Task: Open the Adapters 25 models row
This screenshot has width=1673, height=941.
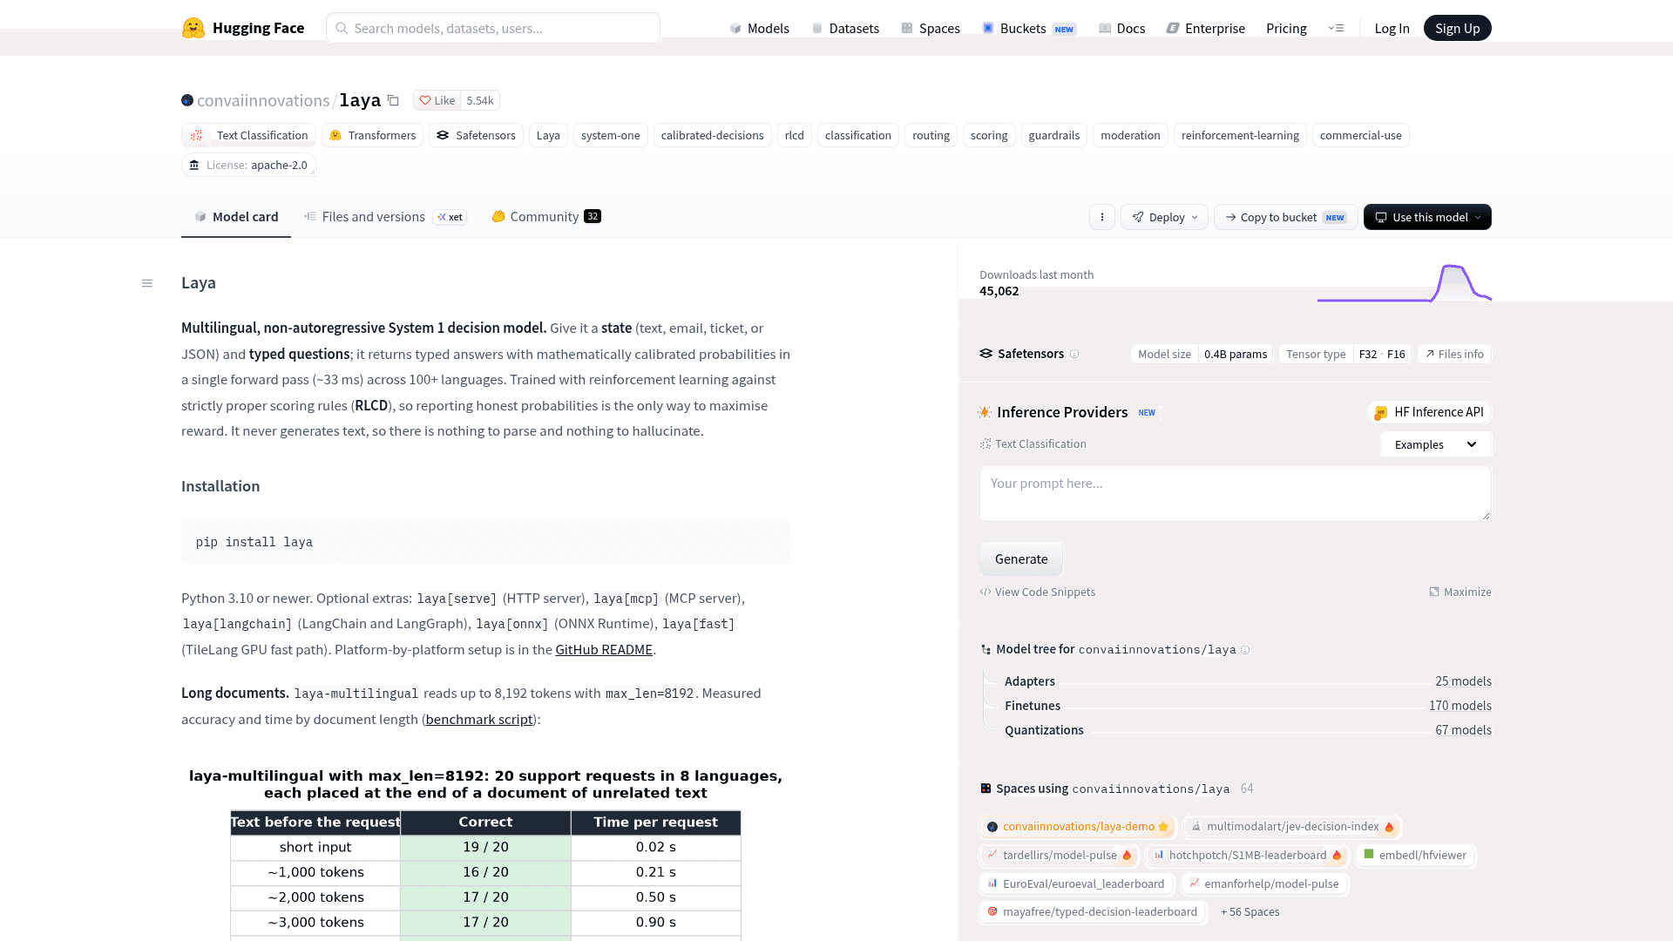Action: (1247, 681)
